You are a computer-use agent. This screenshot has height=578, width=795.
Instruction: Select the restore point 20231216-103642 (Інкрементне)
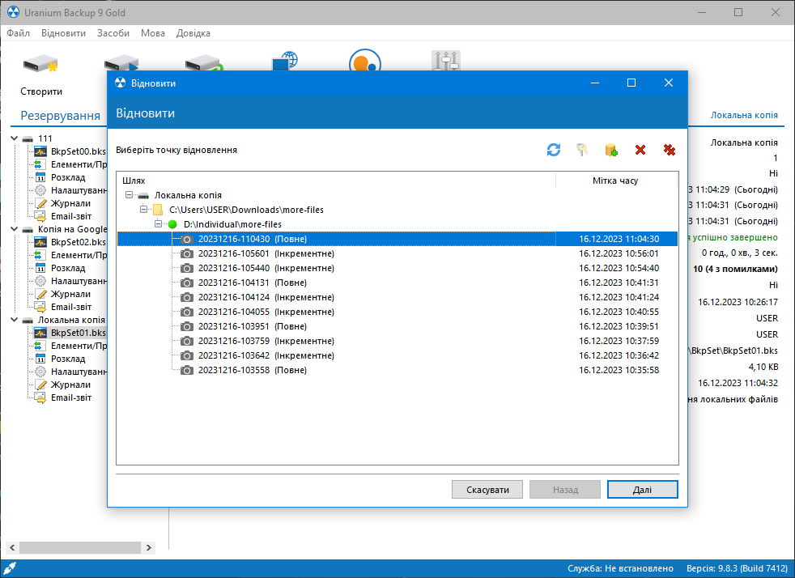pyautogui.click(x=397, y=355)
